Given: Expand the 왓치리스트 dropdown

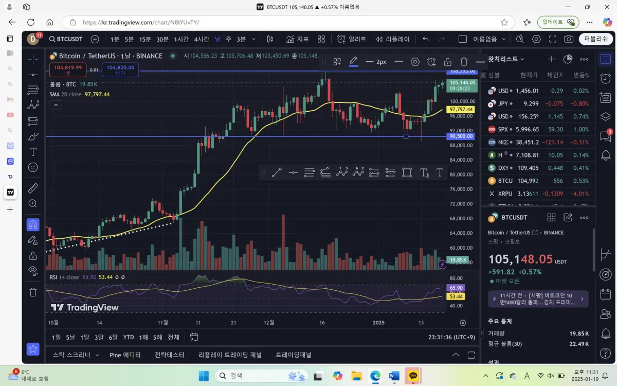Looking at the screenshot, I should click(506, 59).
